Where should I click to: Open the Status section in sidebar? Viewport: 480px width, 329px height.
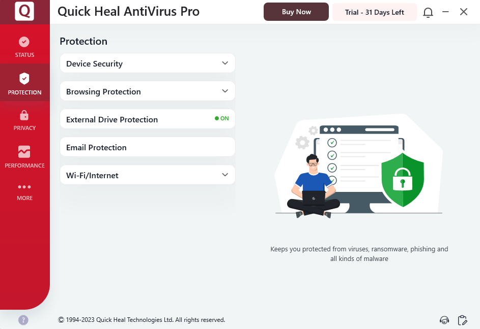coord(24,47)
